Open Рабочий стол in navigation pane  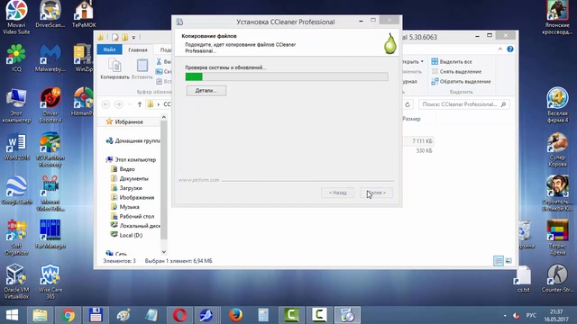click(133, 216)
